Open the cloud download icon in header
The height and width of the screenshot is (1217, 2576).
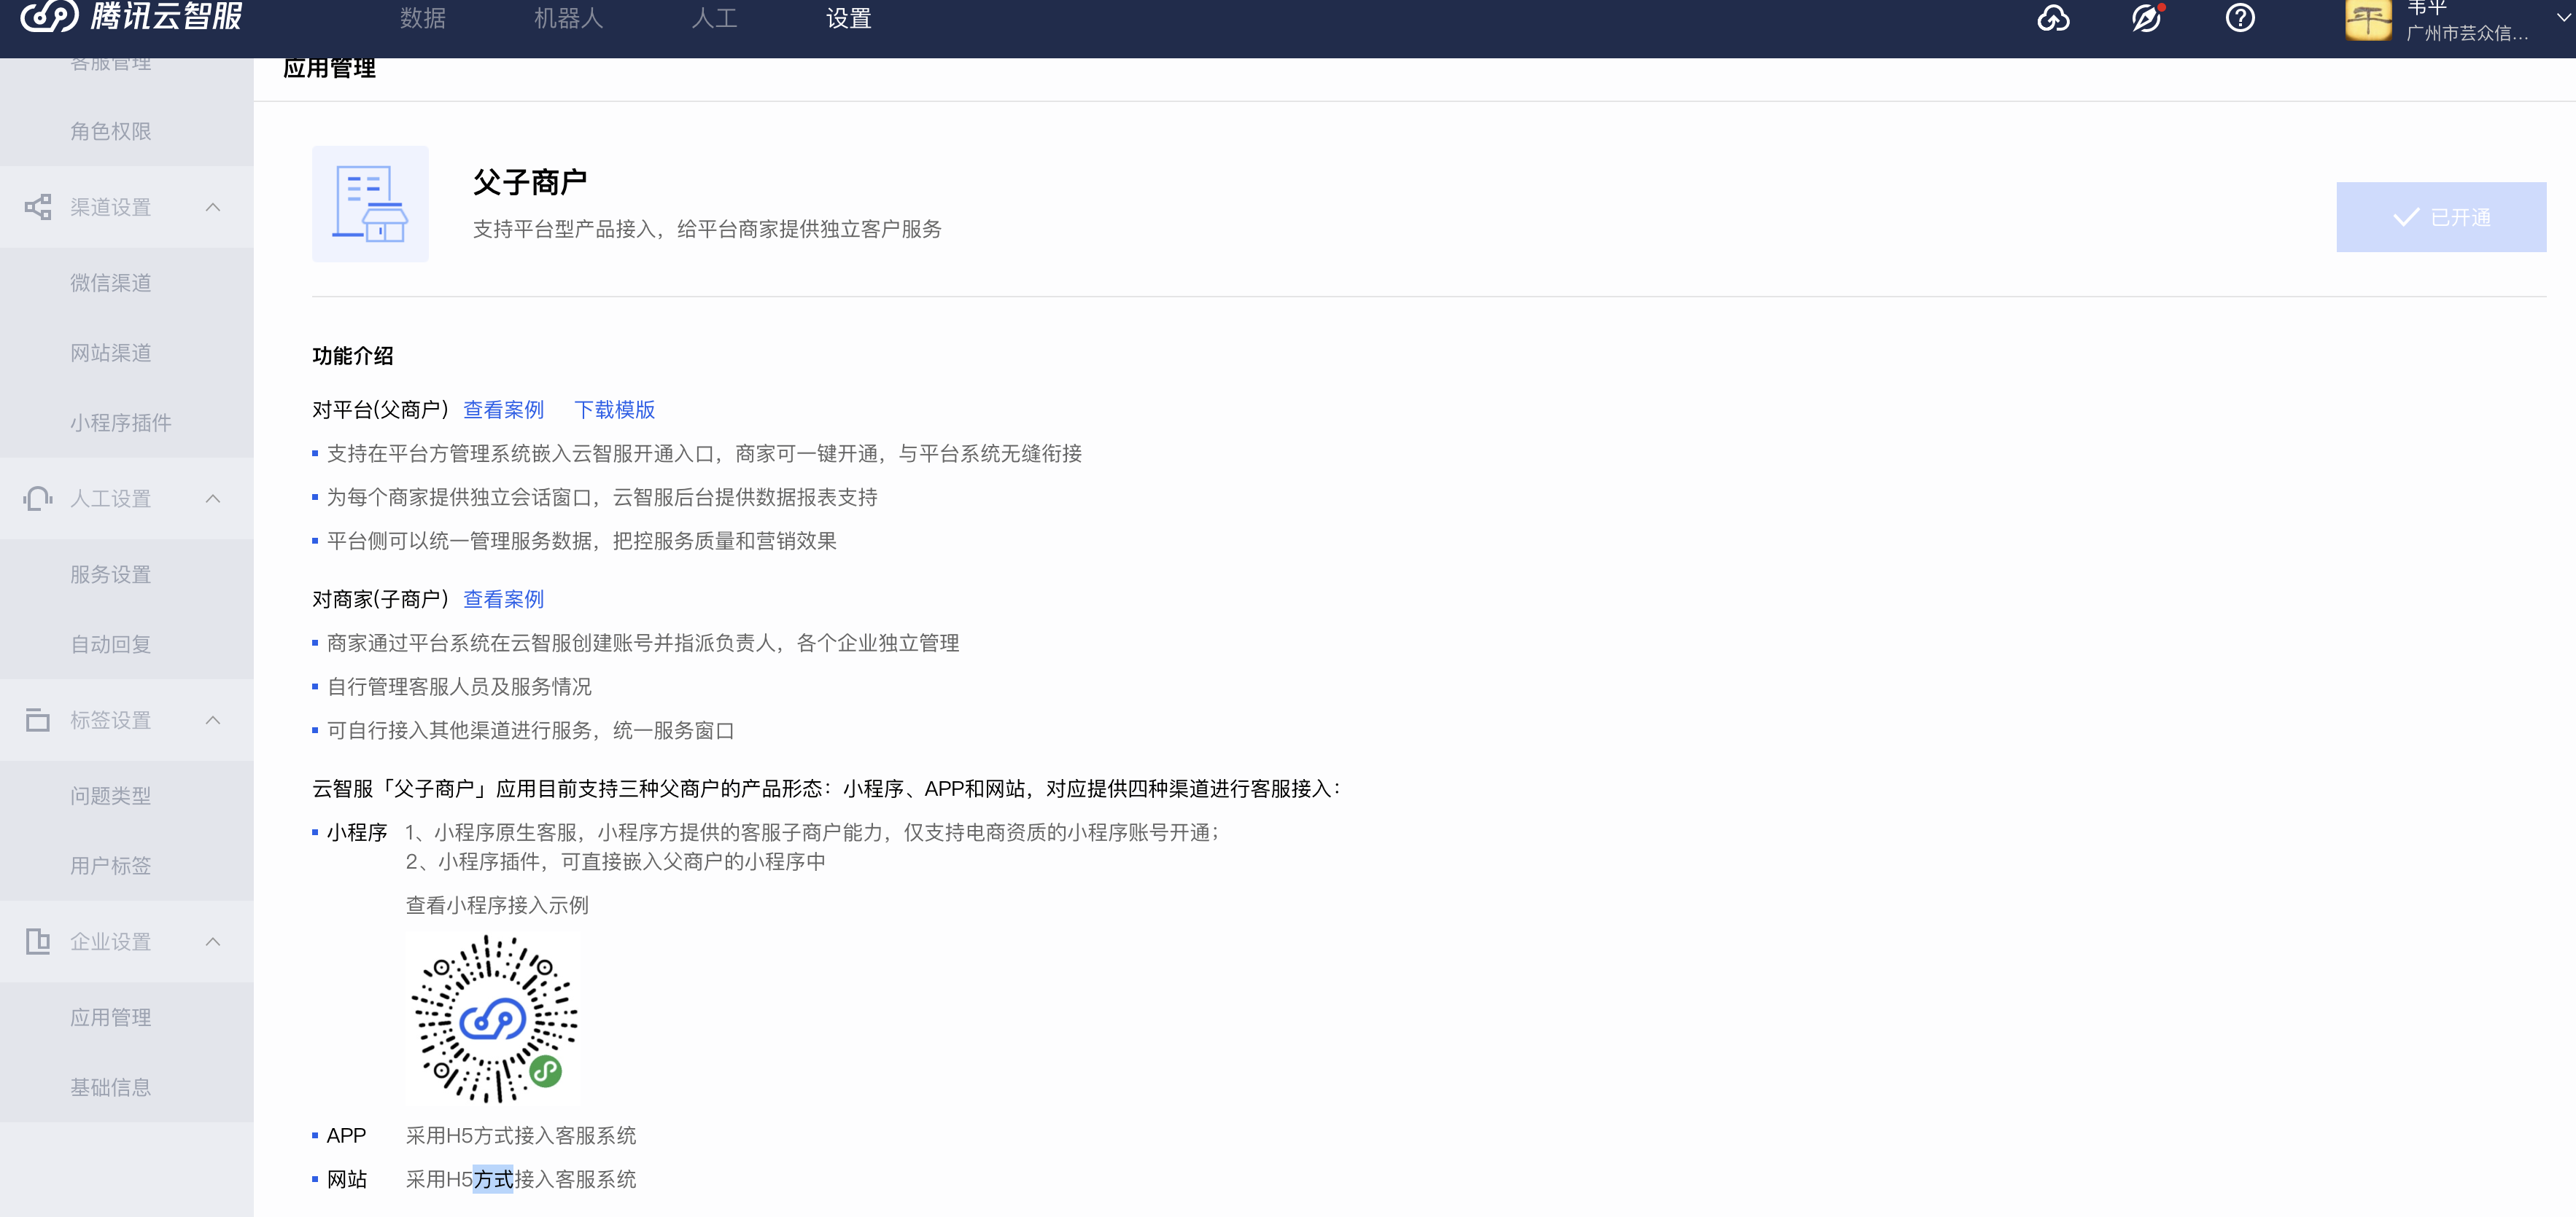pyautogui.click(x=2053, y=19)
